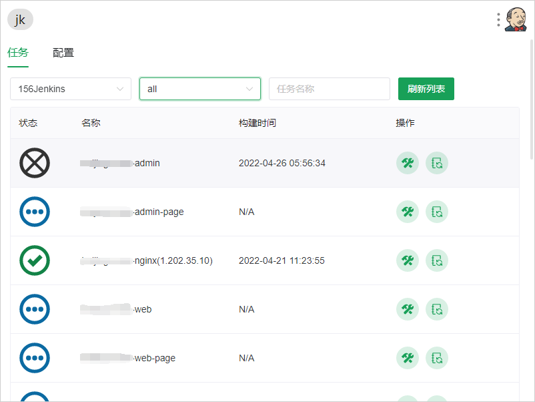View build log for the web-page job
Viewport: 535px width, 402px height.
437,358
